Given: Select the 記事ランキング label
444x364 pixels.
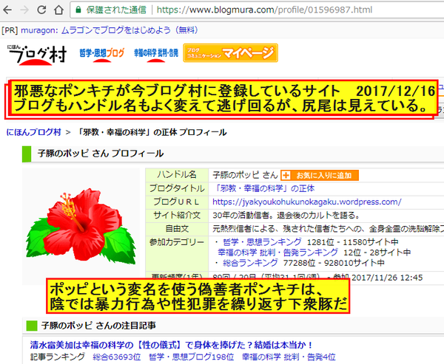Looking at the screenshot, I should coord(57,357).
